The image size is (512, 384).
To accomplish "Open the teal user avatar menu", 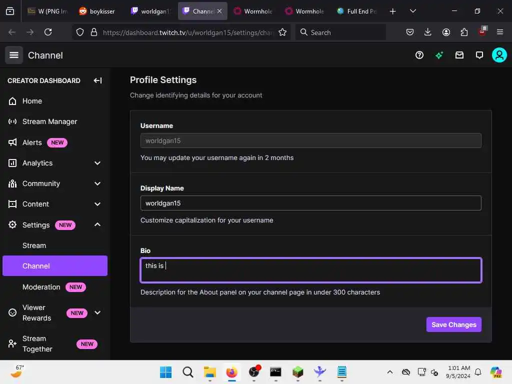I will coord(499,55).
